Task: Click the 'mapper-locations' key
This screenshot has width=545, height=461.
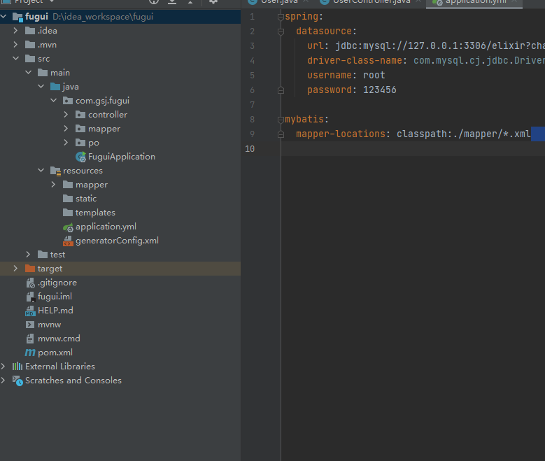Action: [341, 134]
